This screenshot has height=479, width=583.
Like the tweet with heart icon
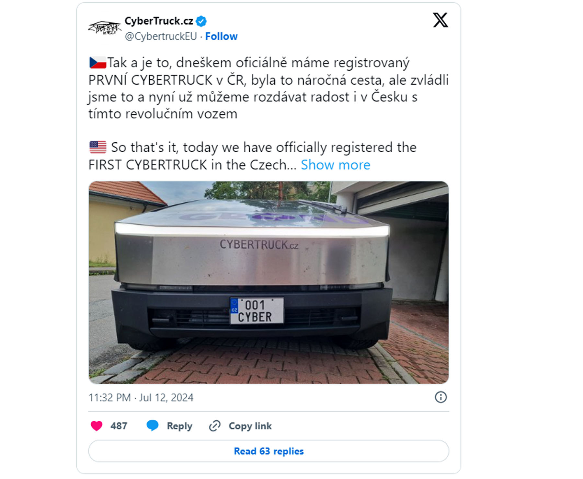(97, 426)
